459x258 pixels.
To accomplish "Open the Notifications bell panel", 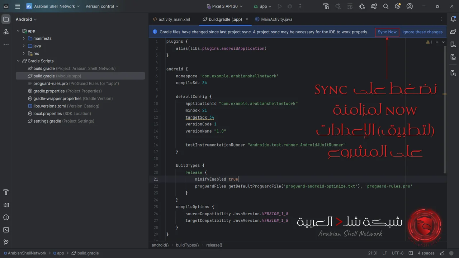I will point(453,19).
